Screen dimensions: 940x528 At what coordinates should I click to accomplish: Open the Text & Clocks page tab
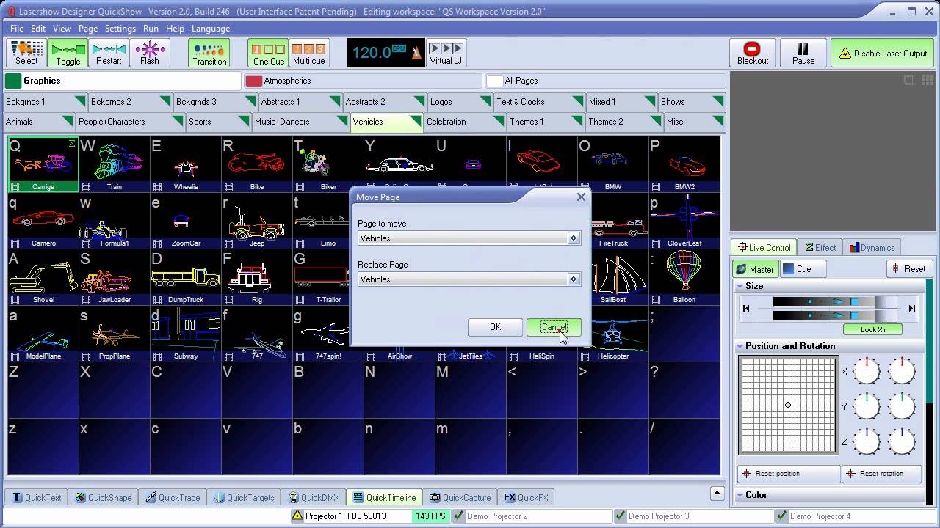point(539,102)
